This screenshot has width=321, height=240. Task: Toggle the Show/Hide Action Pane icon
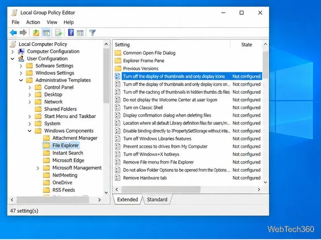point(80,32)
